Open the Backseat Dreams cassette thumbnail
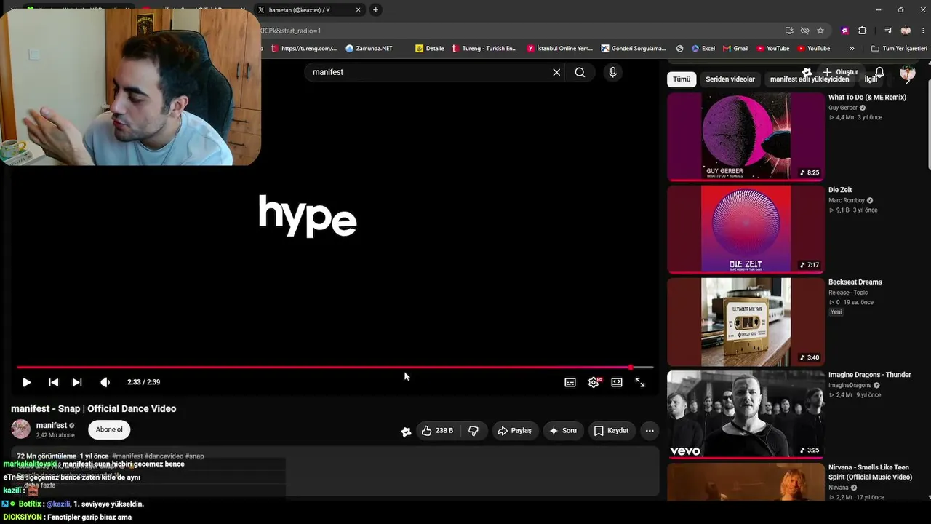The height and width of the screenshot is (524, 931). (746, 321)
